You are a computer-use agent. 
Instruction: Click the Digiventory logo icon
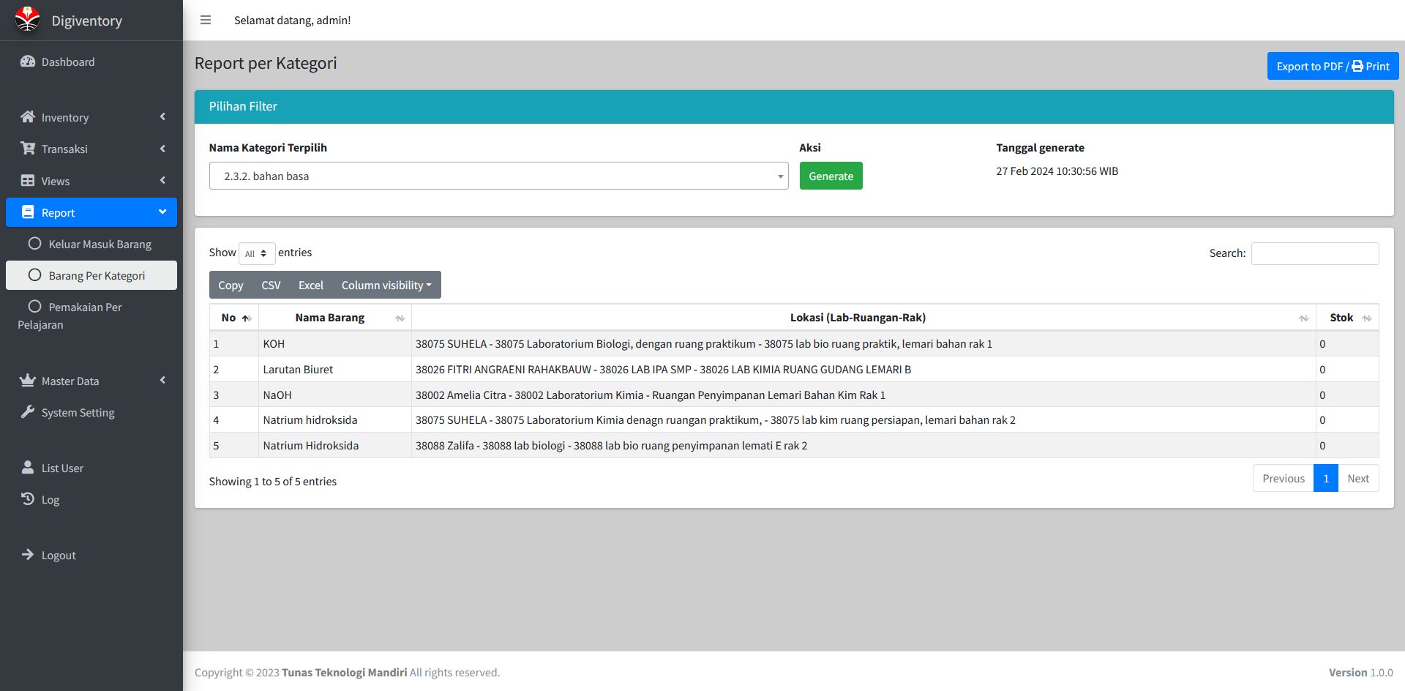pos(28,20)
